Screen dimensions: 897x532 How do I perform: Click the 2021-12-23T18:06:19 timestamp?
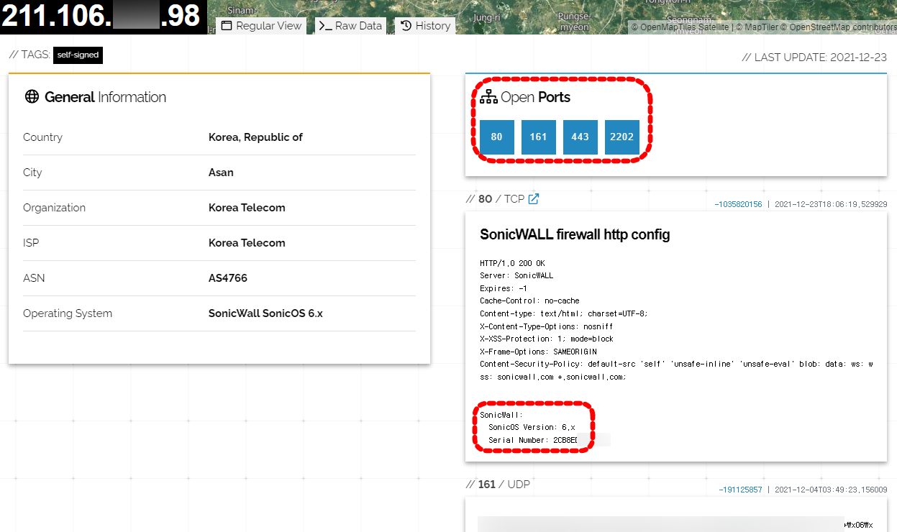830,205
